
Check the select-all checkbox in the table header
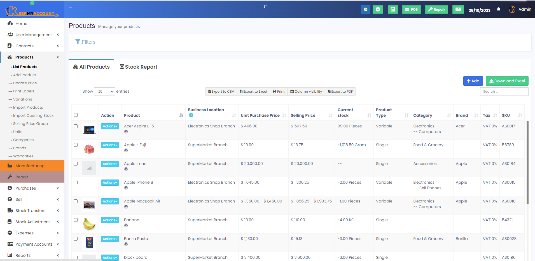tap(76, 115)
